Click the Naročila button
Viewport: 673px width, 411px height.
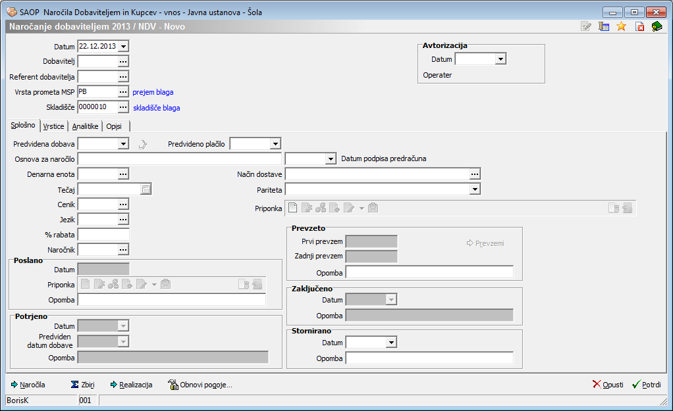[x=28, y=385]
